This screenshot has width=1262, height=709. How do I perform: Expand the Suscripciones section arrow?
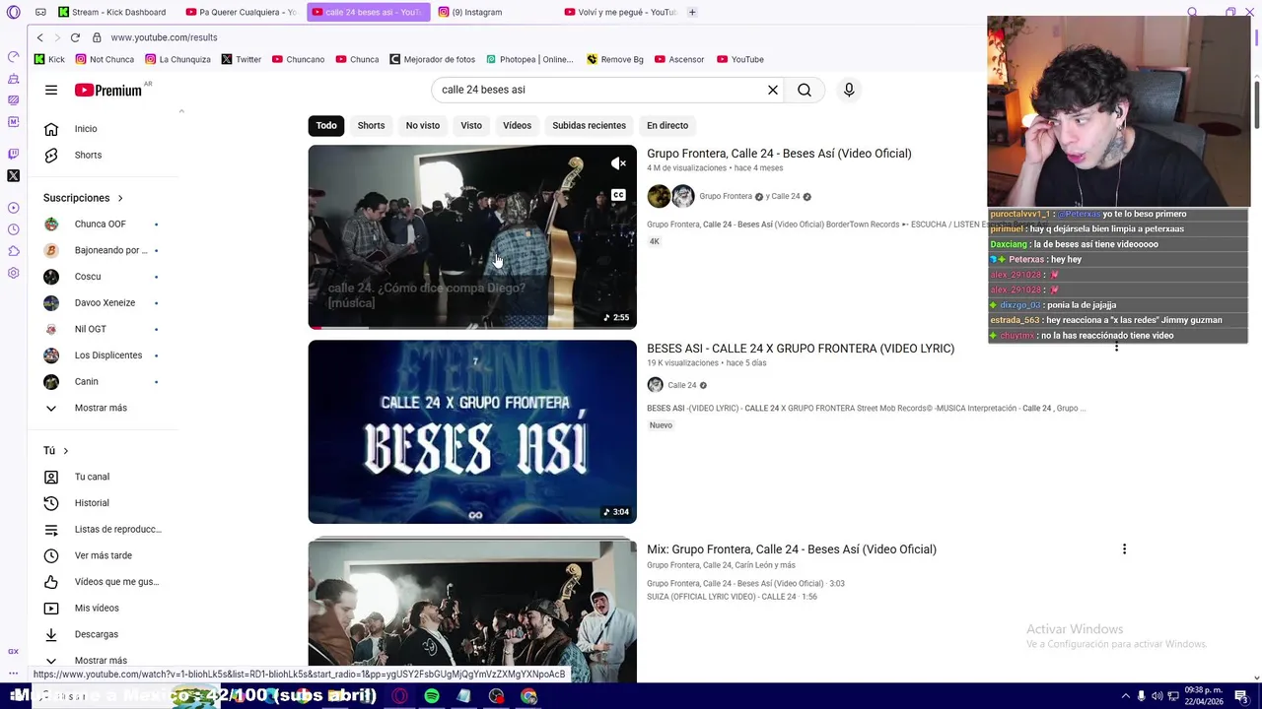pyautogui.click(x=120, y=198)
